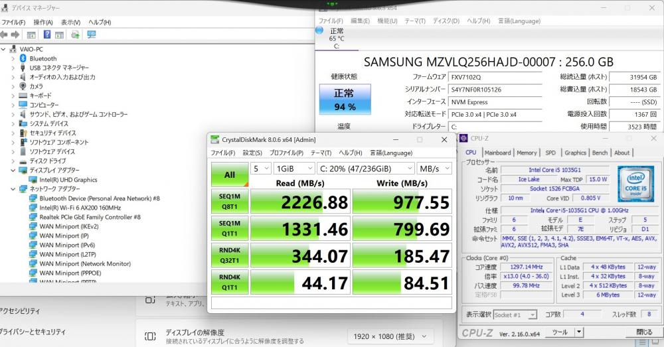Viewport: 664px width, 347px height.
Task: Run the RND4K Q1T1 test
Action: [230, 282]
